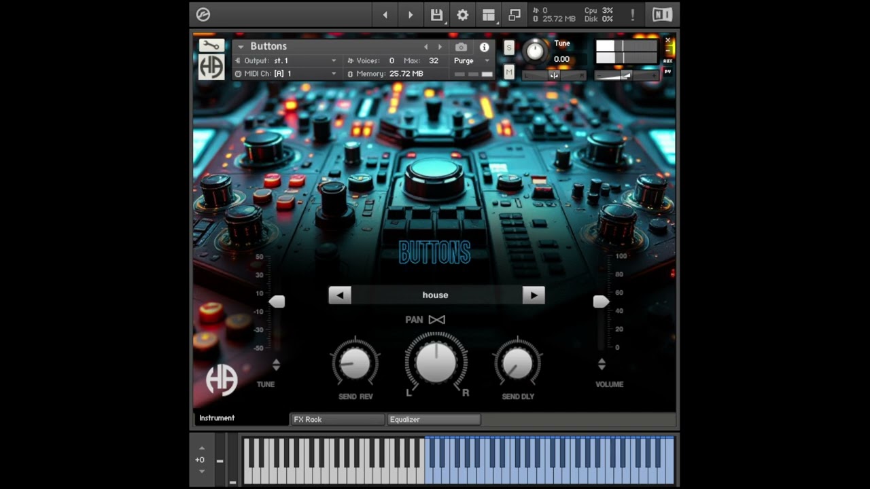Image resolution: width=870 pixels, height=489 pixels.
Task: Toggle the minimized view icon
Action: coord(515,15)
